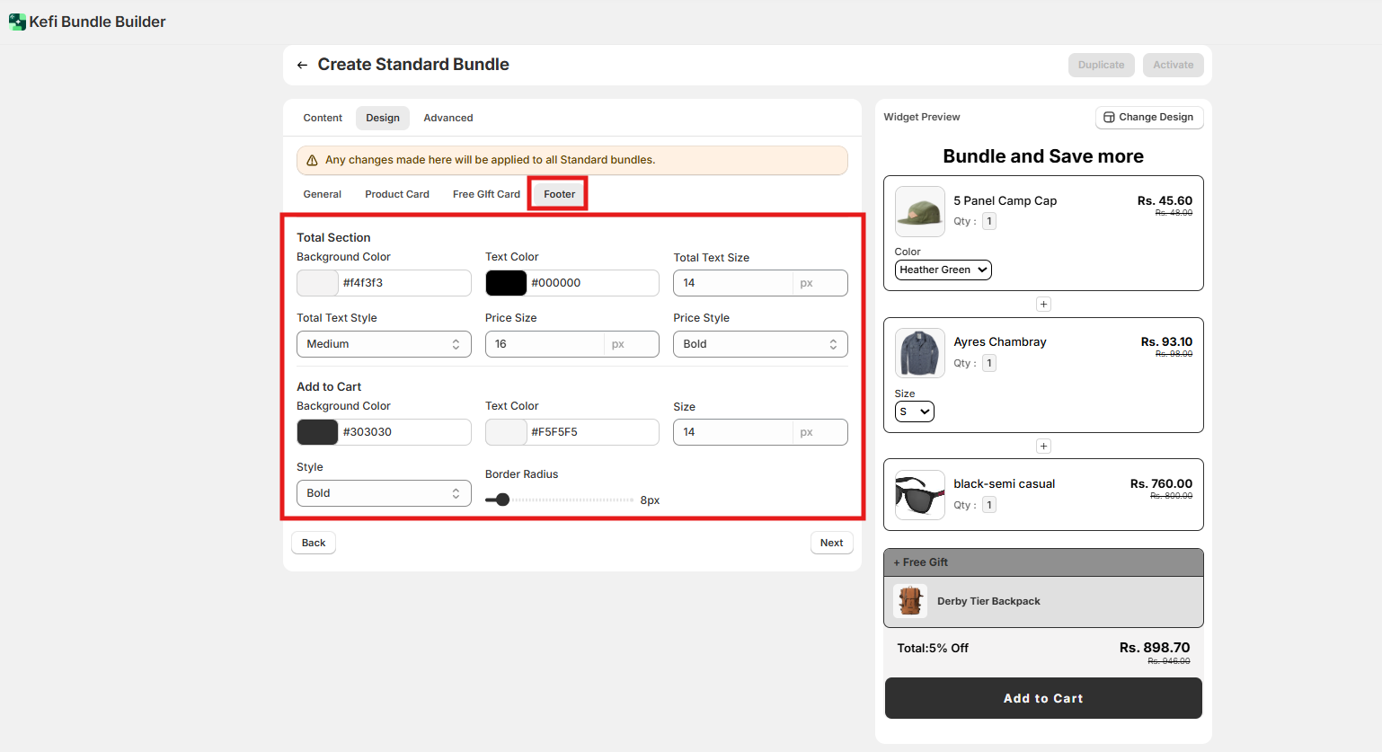This screenshot has width=1382, height=752.
Task: Click the Add to Cart background color swatch
Action: [x=318, y=432]
